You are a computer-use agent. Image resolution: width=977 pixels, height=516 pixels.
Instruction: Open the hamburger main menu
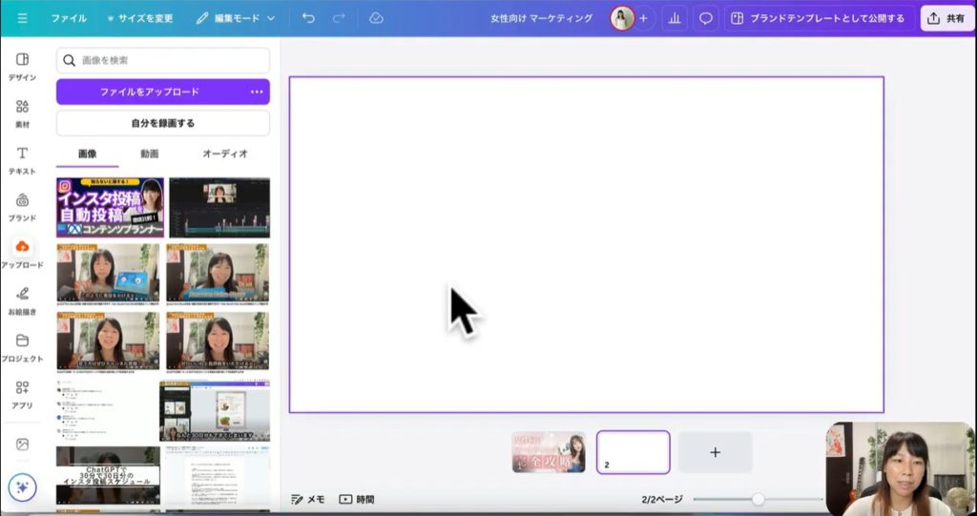pyautogui.click(x=22, y=18)
